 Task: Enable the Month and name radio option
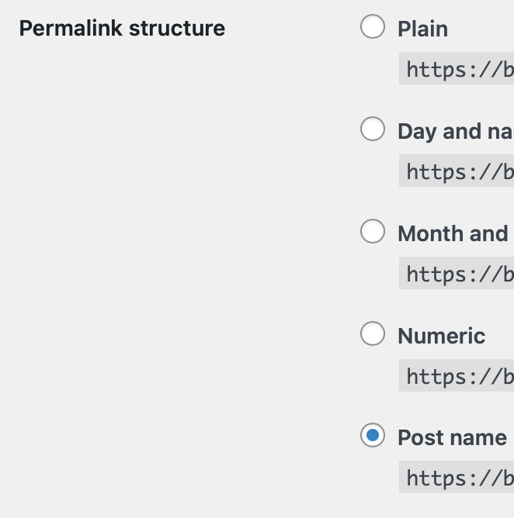(x=373, y=231)
